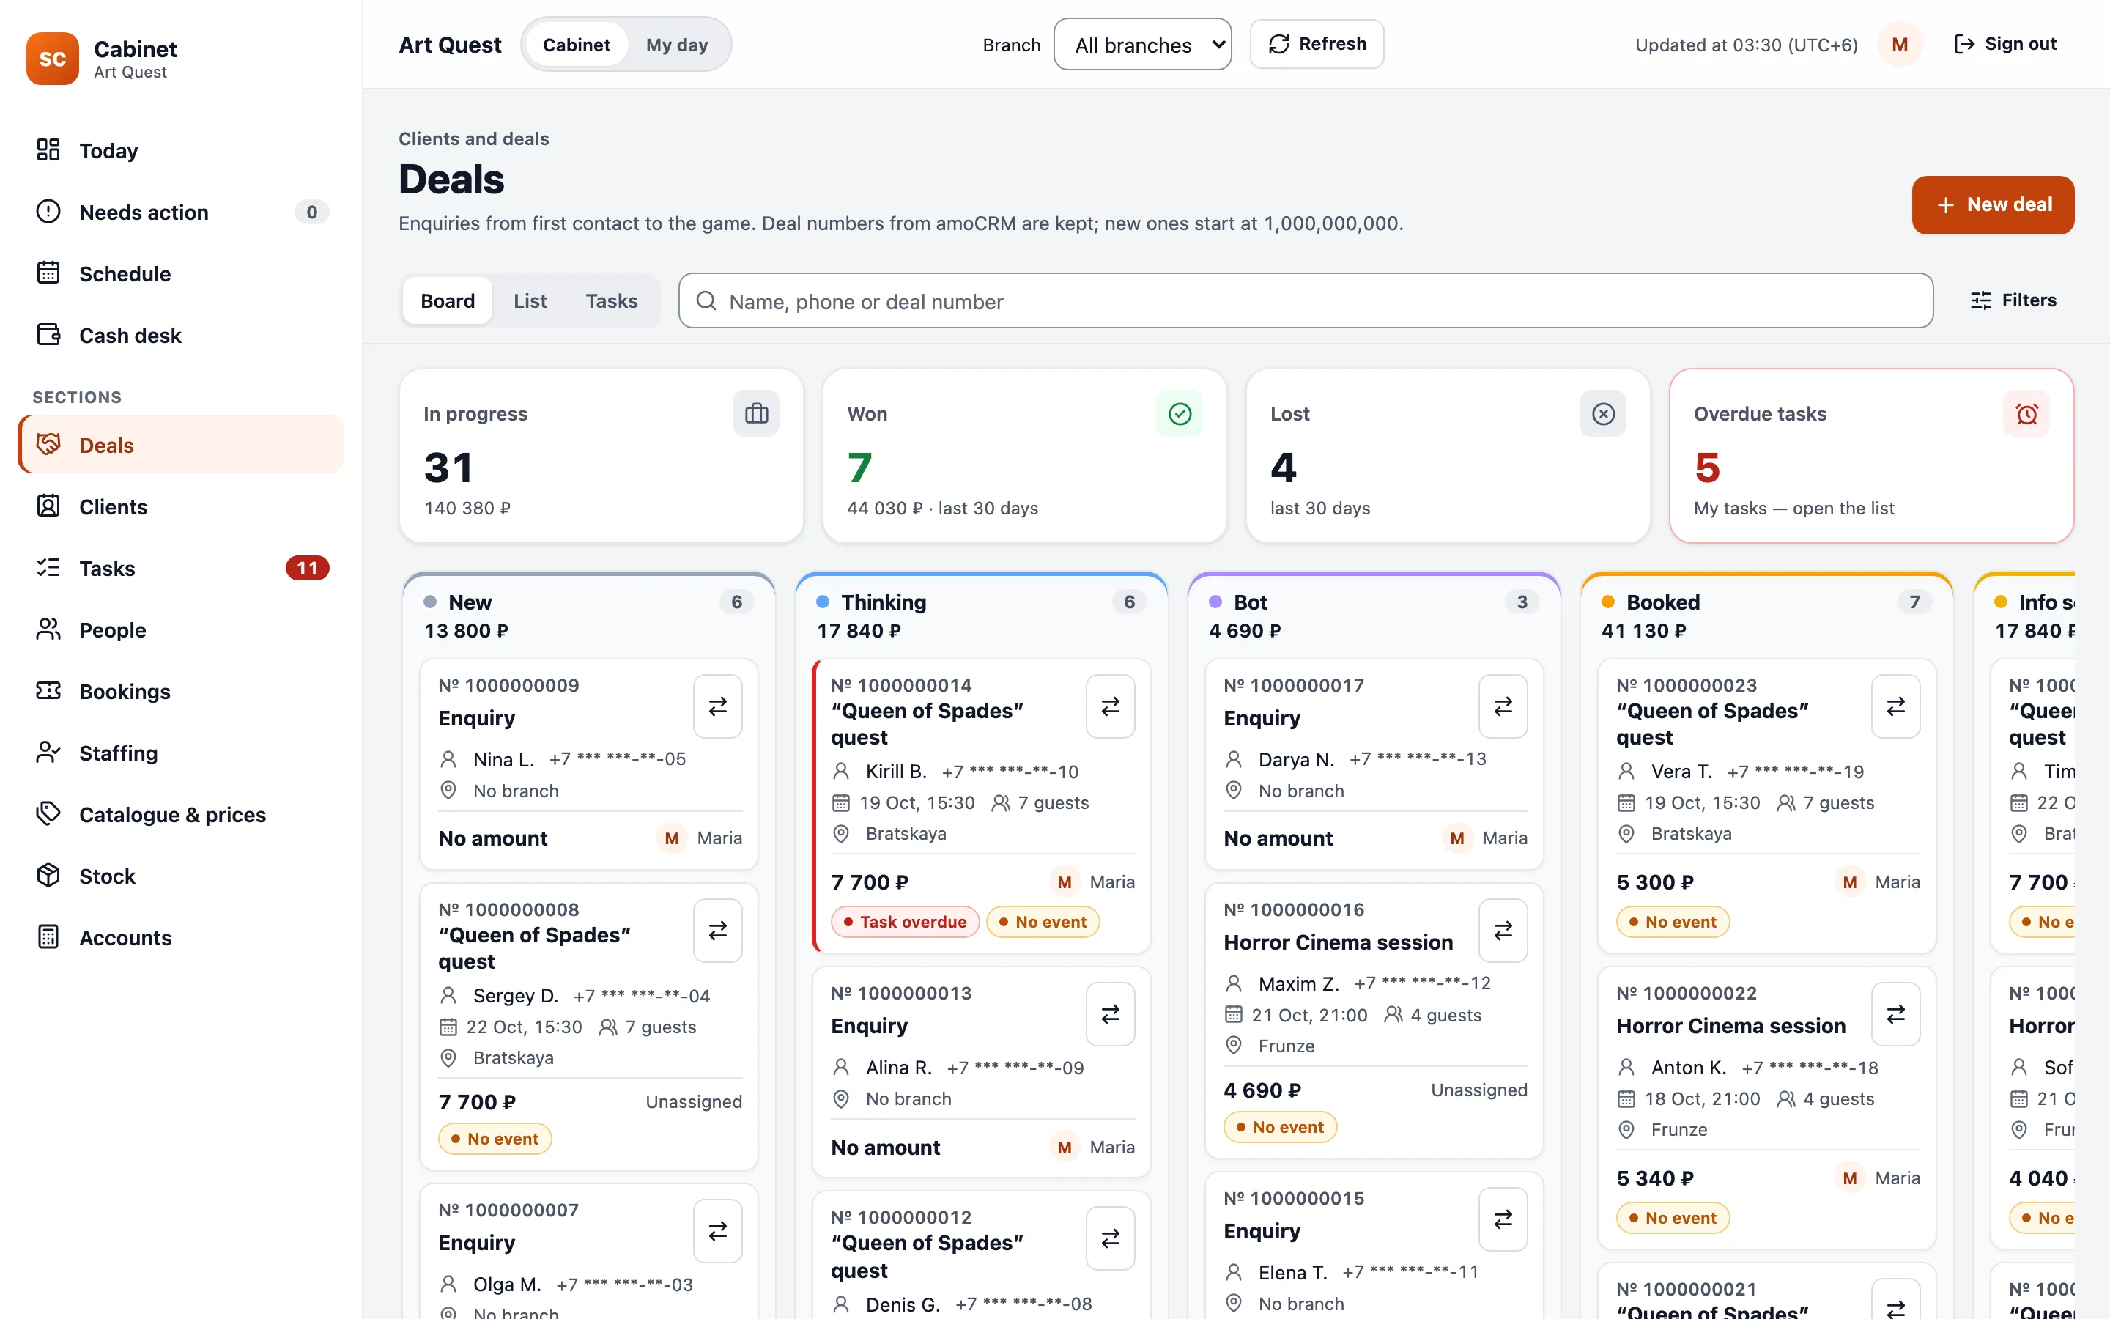
Task: Switch to the My day mode toggle
Action: click(x=677, y=45)
